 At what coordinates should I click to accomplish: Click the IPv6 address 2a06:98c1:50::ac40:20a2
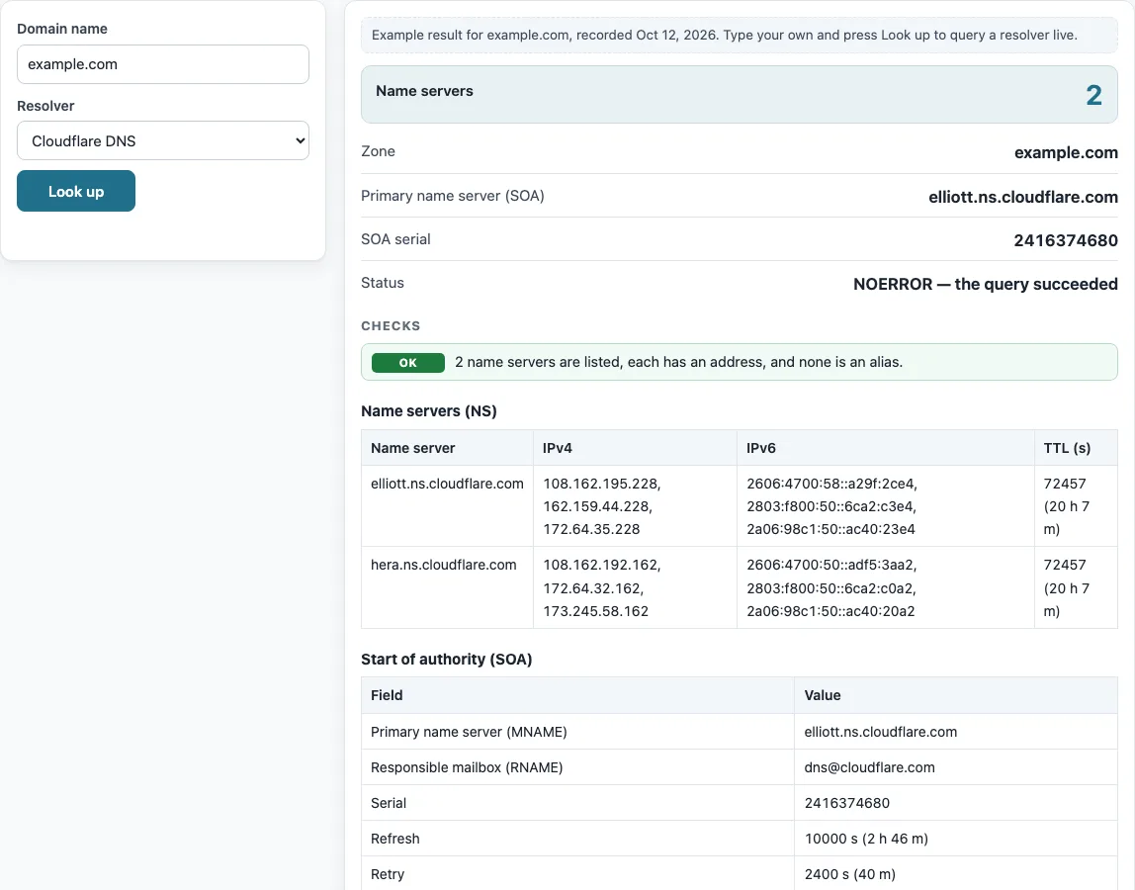(830, 611)
